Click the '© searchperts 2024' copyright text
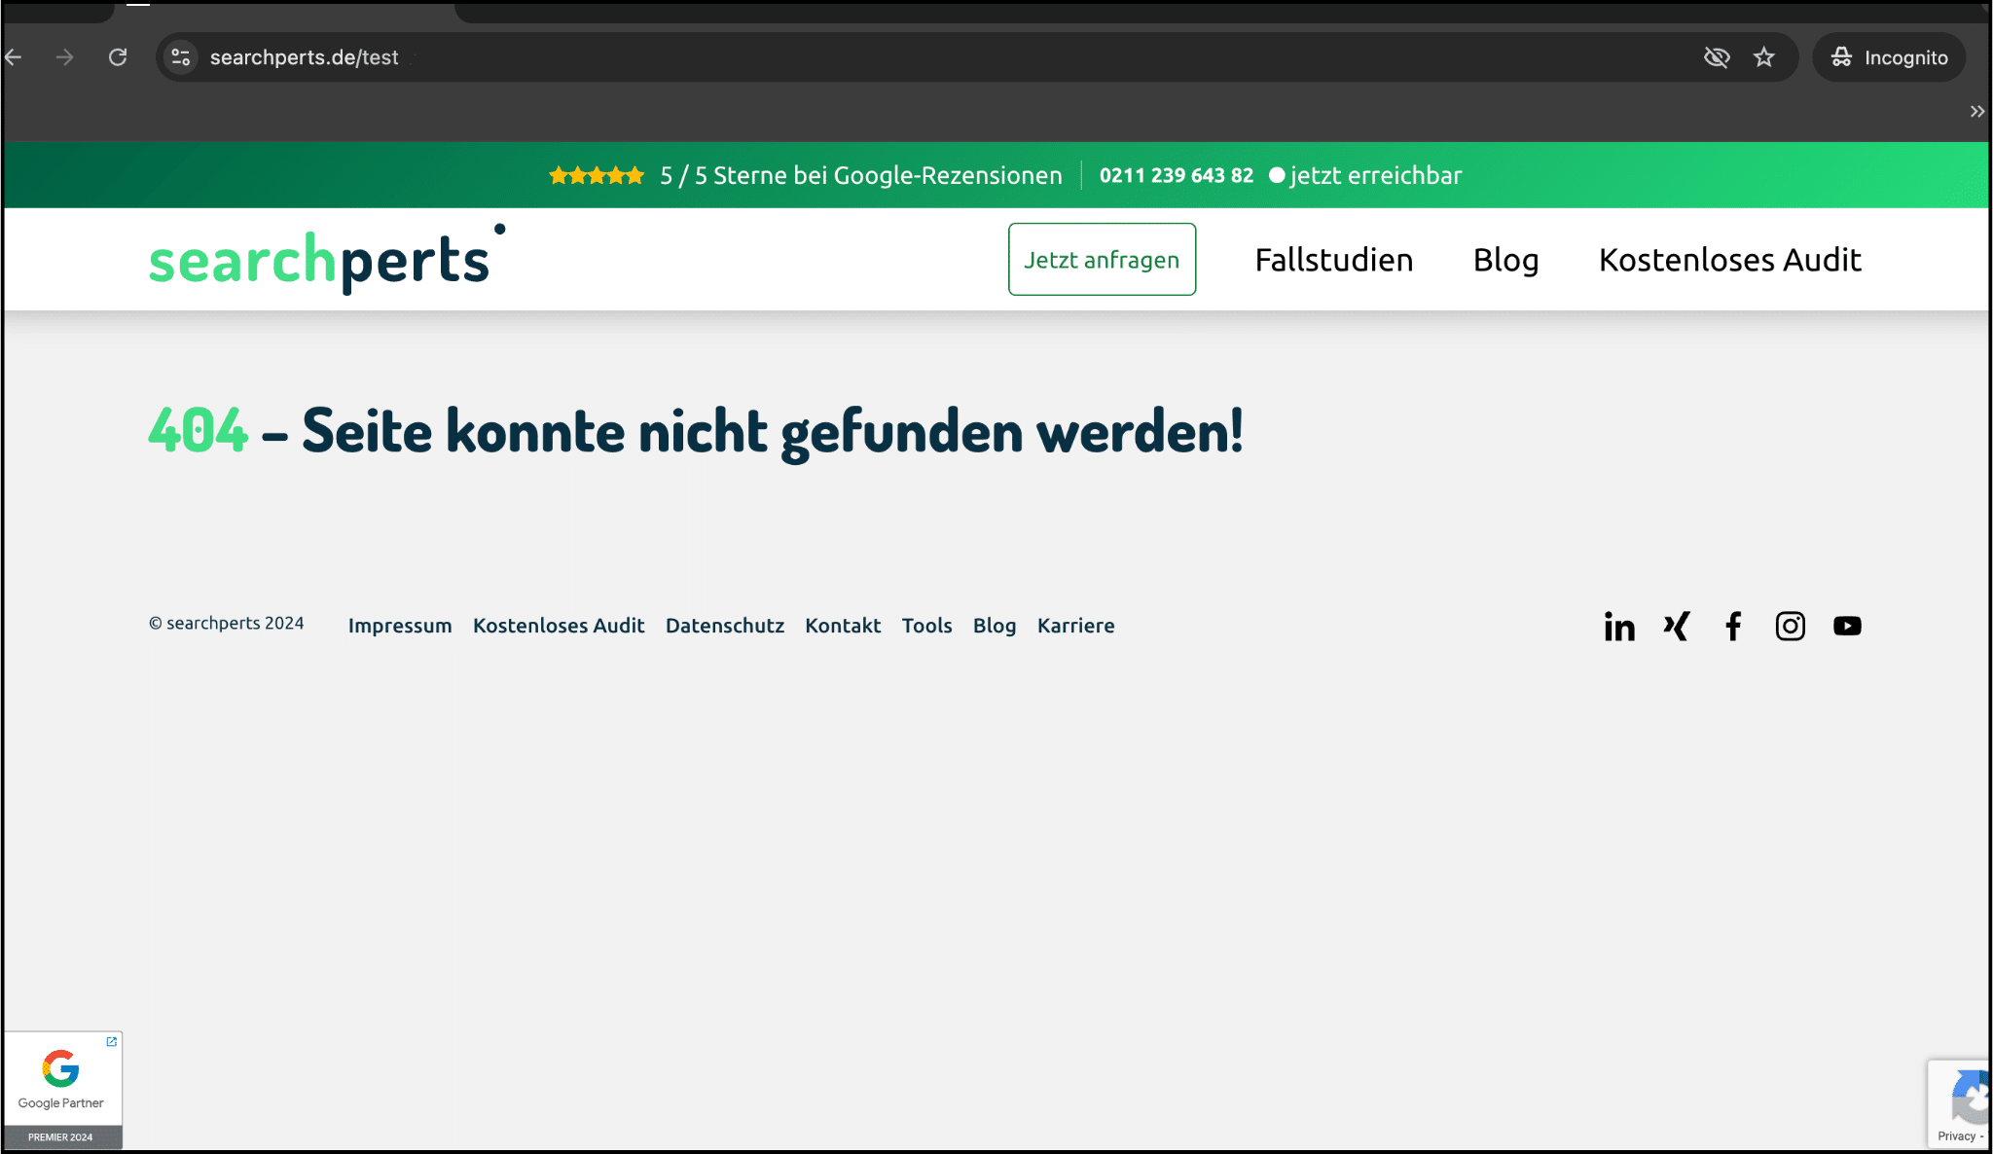 coord(226,624)
